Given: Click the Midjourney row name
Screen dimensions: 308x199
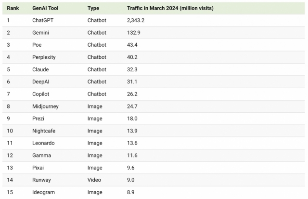Looking at the screenshot, I should (x=45, y=106).
